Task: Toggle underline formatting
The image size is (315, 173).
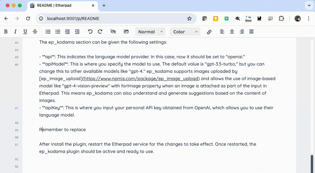Action: (25, 32)
